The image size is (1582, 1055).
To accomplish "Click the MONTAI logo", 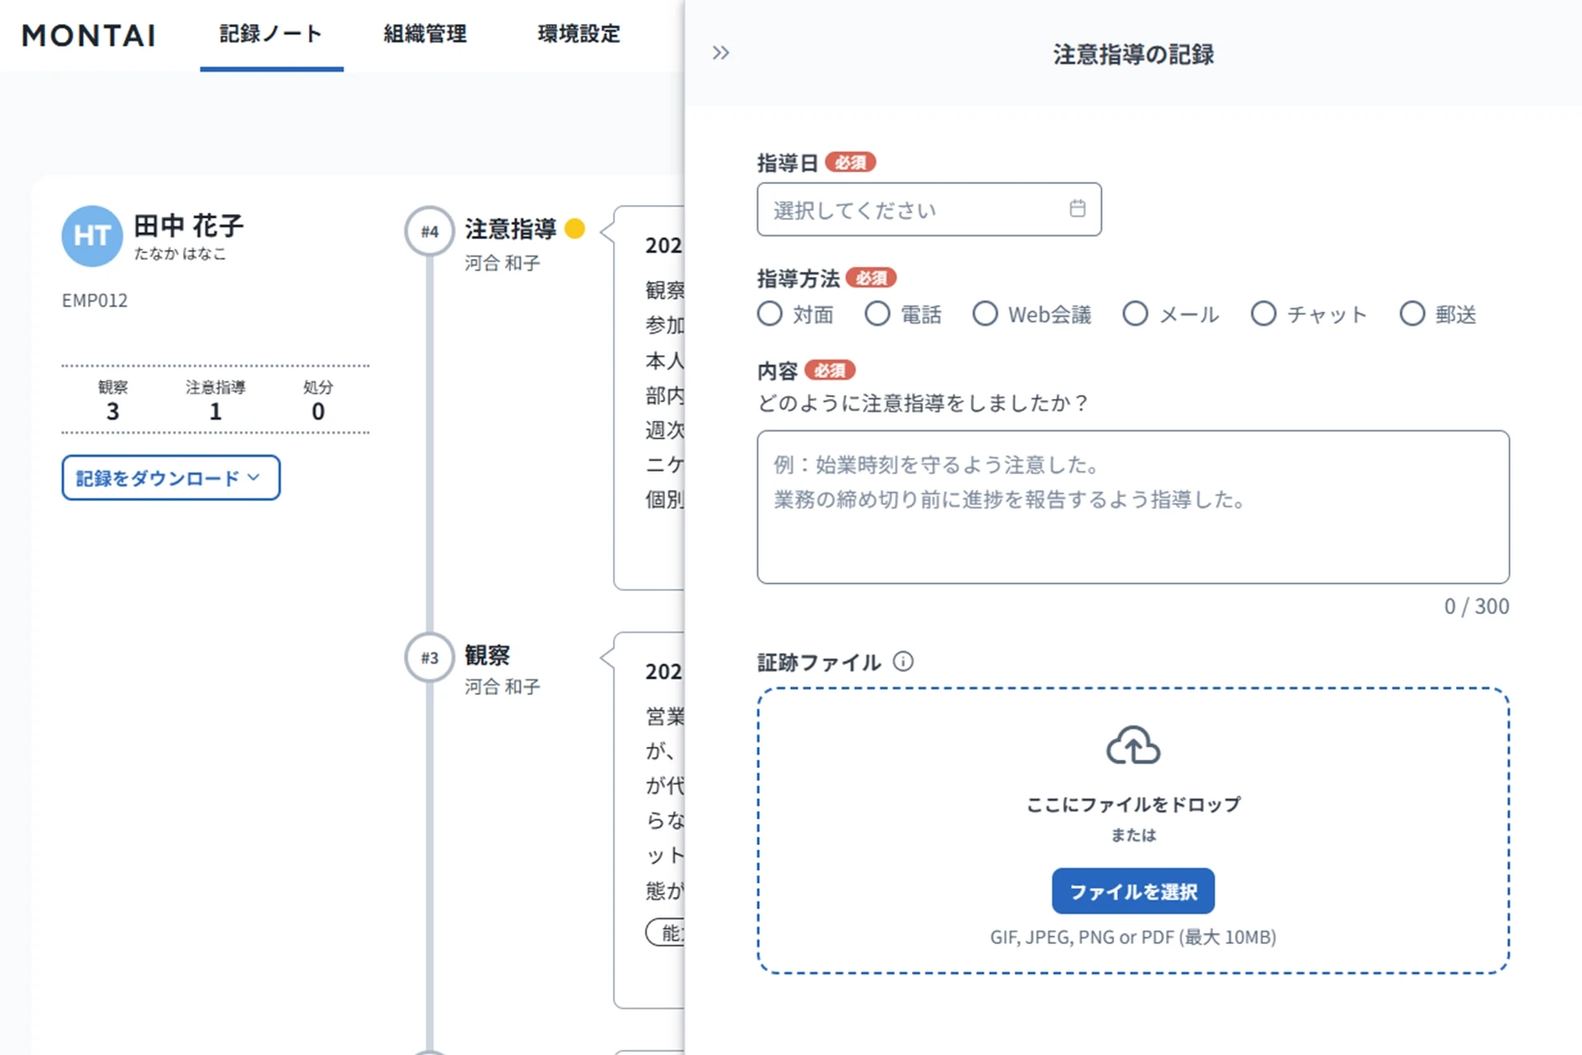I will pyautogui.click(x=89, y=35).
